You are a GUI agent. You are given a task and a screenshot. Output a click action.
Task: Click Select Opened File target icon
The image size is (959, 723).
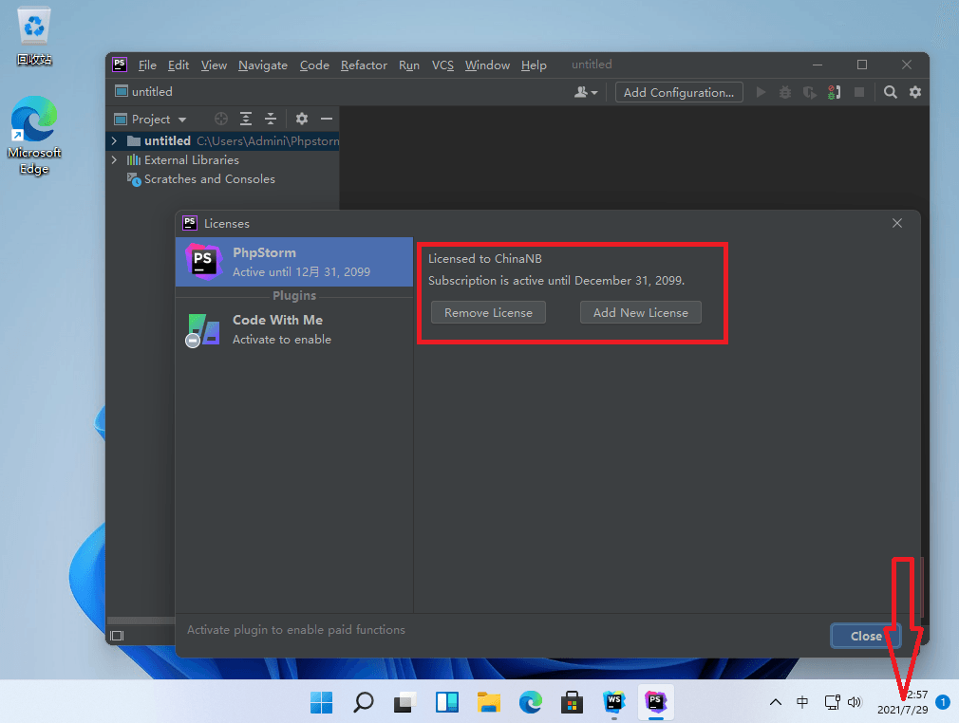pos(221,119)
